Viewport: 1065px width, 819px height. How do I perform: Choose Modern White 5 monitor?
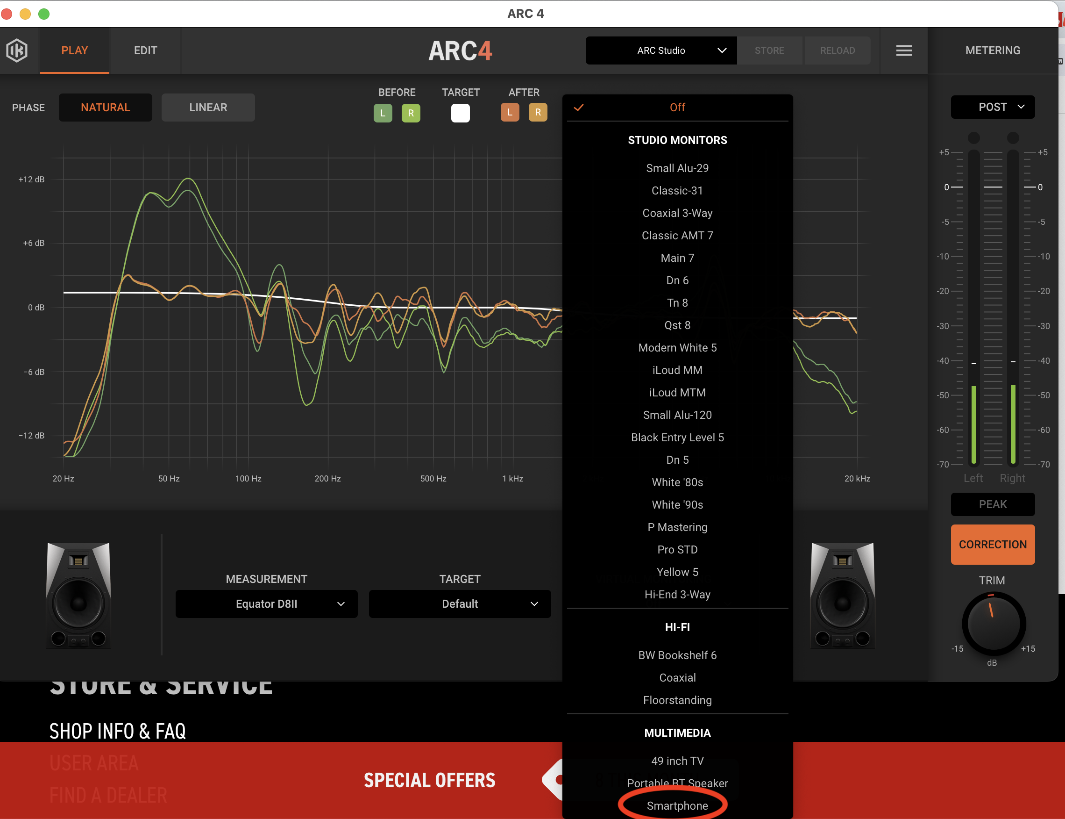click(x=677, y=348)
